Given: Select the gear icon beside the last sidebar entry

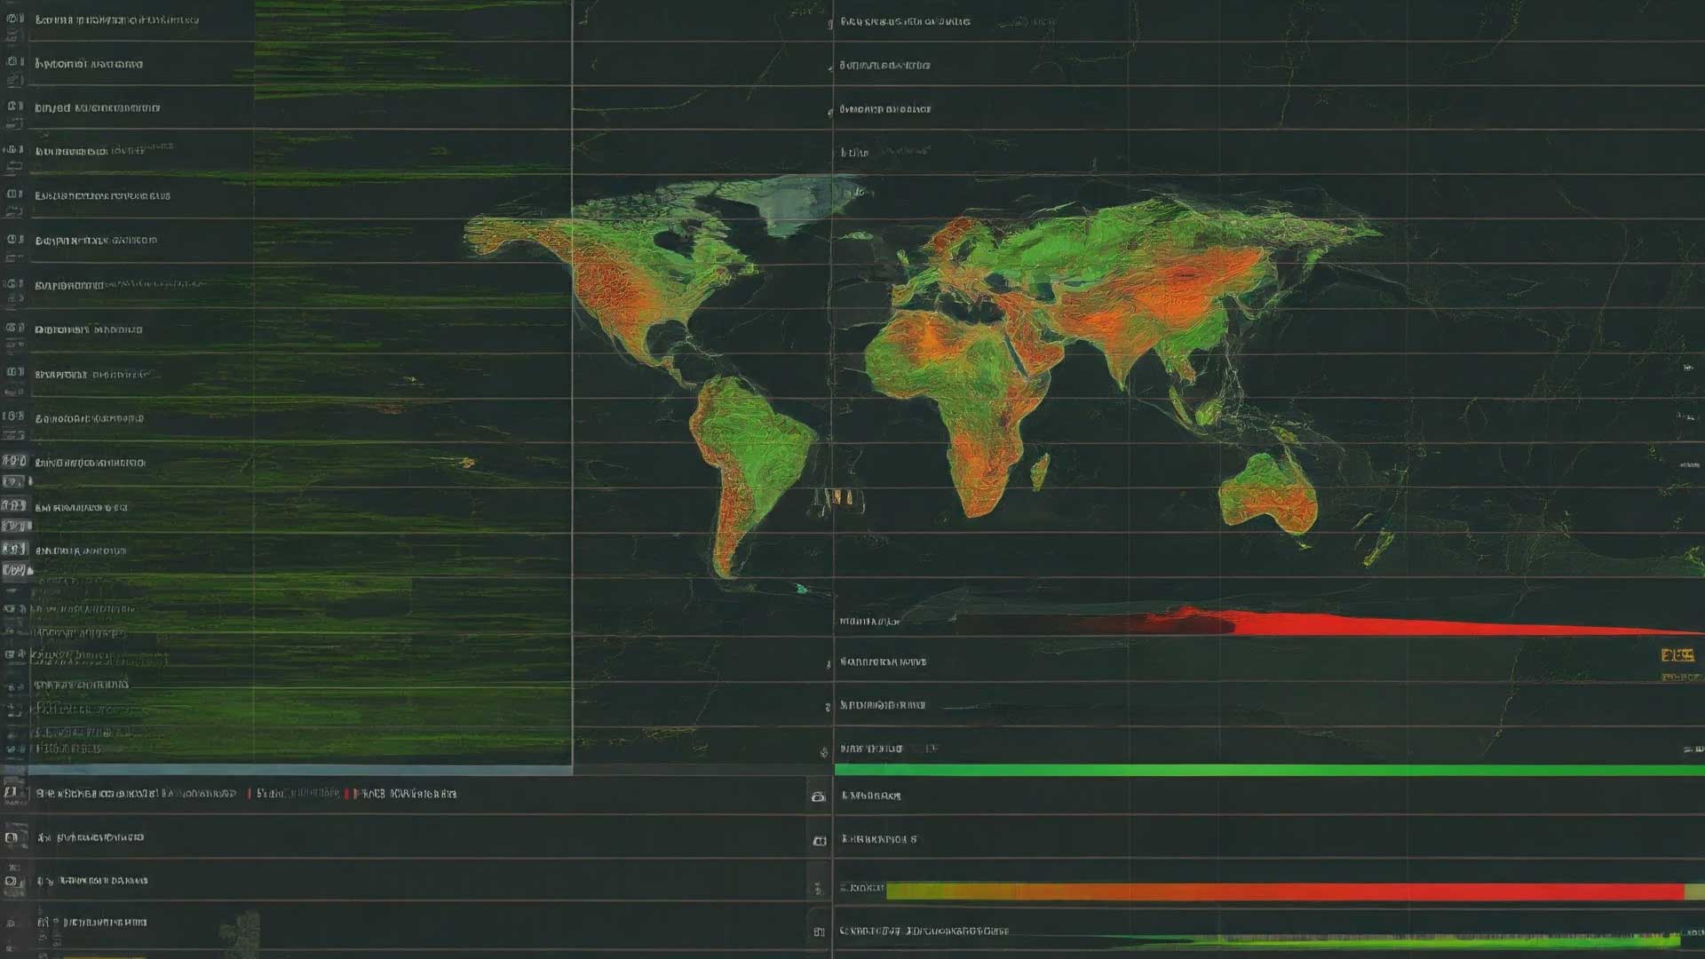Looking at the screenshot, I should point(12,922).
